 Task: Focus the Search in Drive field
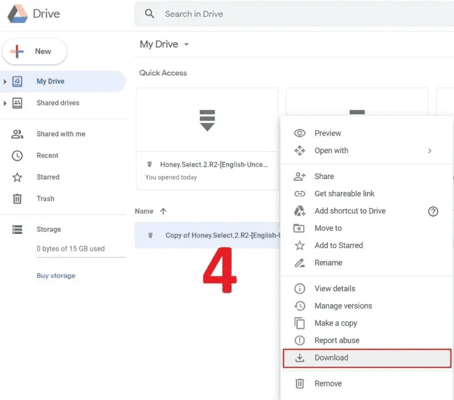(294, 14)
